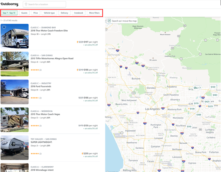
Task: Open the SUPER LIGHTWEIGHT toy hauler photo
Action: [x=15, y=148]
